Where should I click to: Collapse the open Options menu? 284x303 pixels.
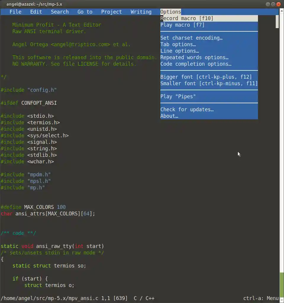coord(171,12)
